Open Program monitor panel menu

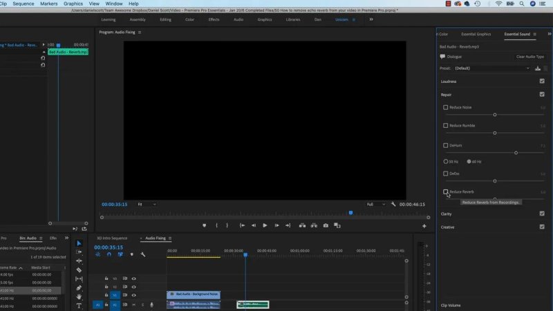click(140, 32)
